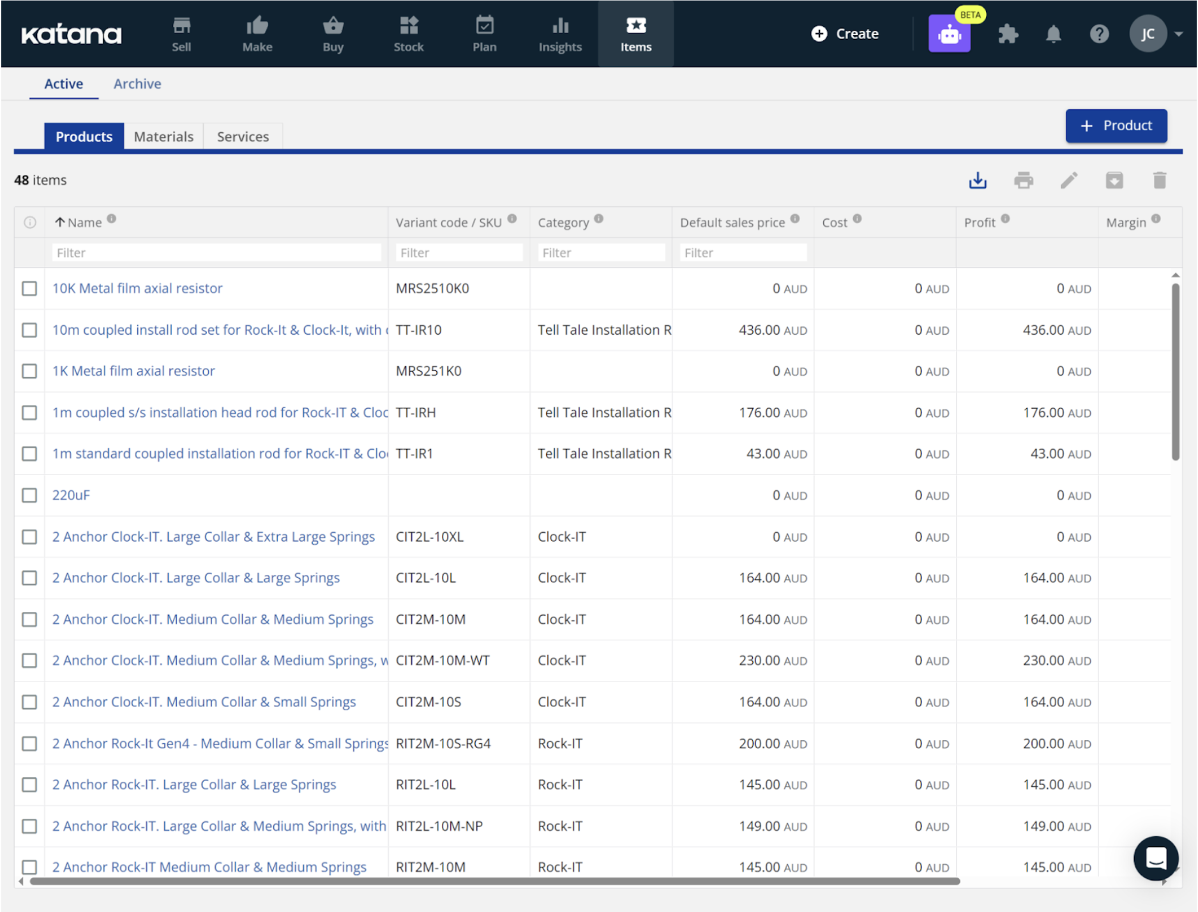
Task: Open the JC user avatar
Action: point(1148,34)
